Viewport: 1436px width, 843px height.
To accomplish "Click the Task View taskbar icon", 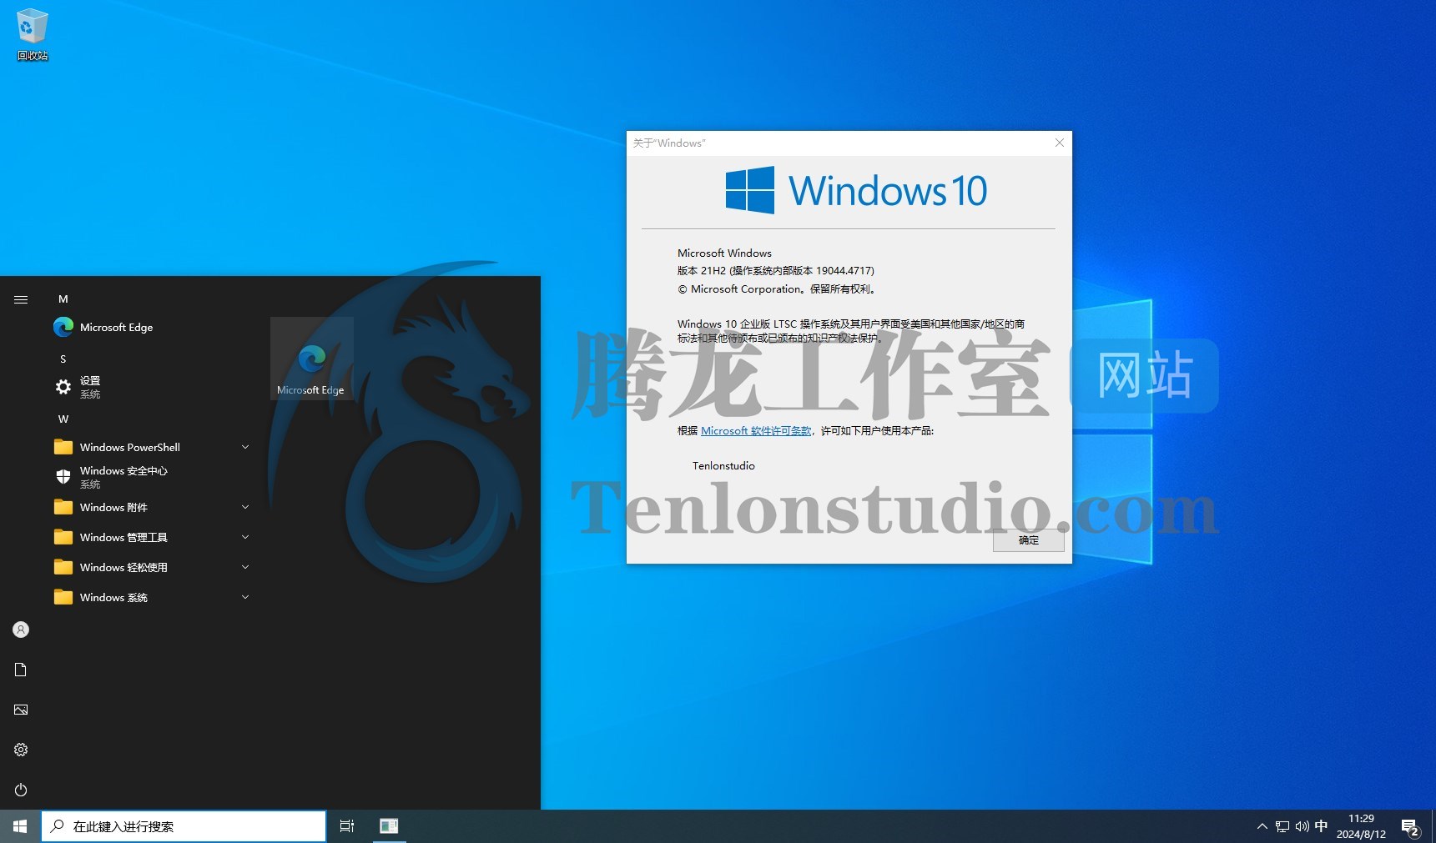I will coord(347,825).
